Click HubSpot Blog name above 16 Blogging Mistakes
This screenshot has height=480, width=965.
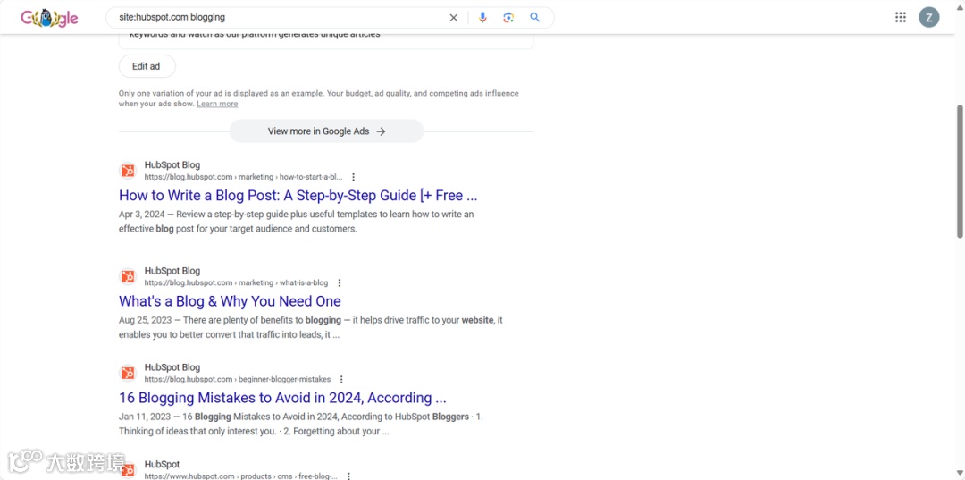point(172,367)
